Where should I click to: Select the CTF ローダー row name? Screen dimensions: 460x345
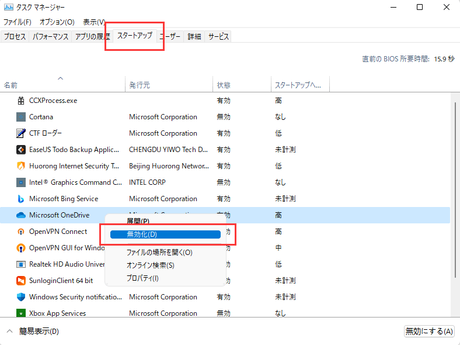(x=45, y=133)
